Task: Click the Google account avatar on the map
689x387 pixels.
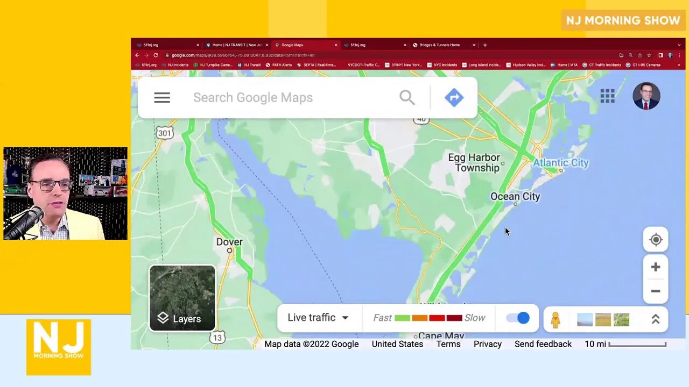Action: 646,96
